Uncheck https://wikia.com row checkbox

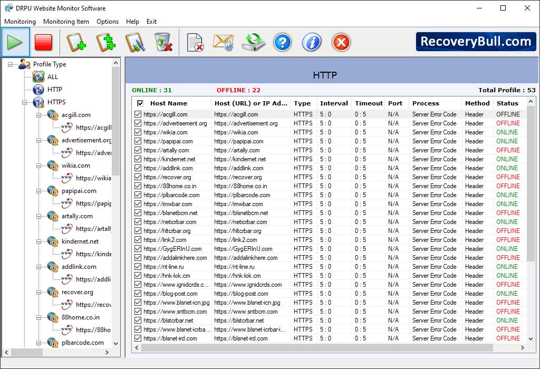(x=138, y=132)
